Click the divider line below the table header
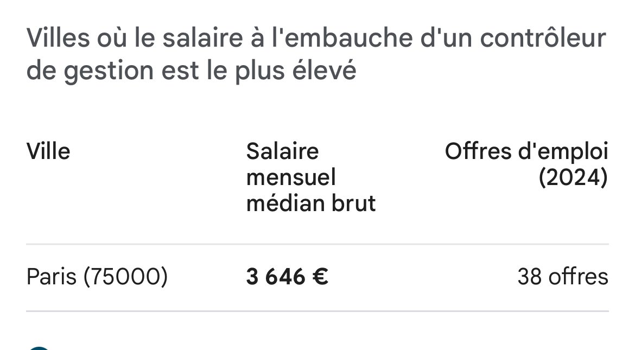 [317, 244]
